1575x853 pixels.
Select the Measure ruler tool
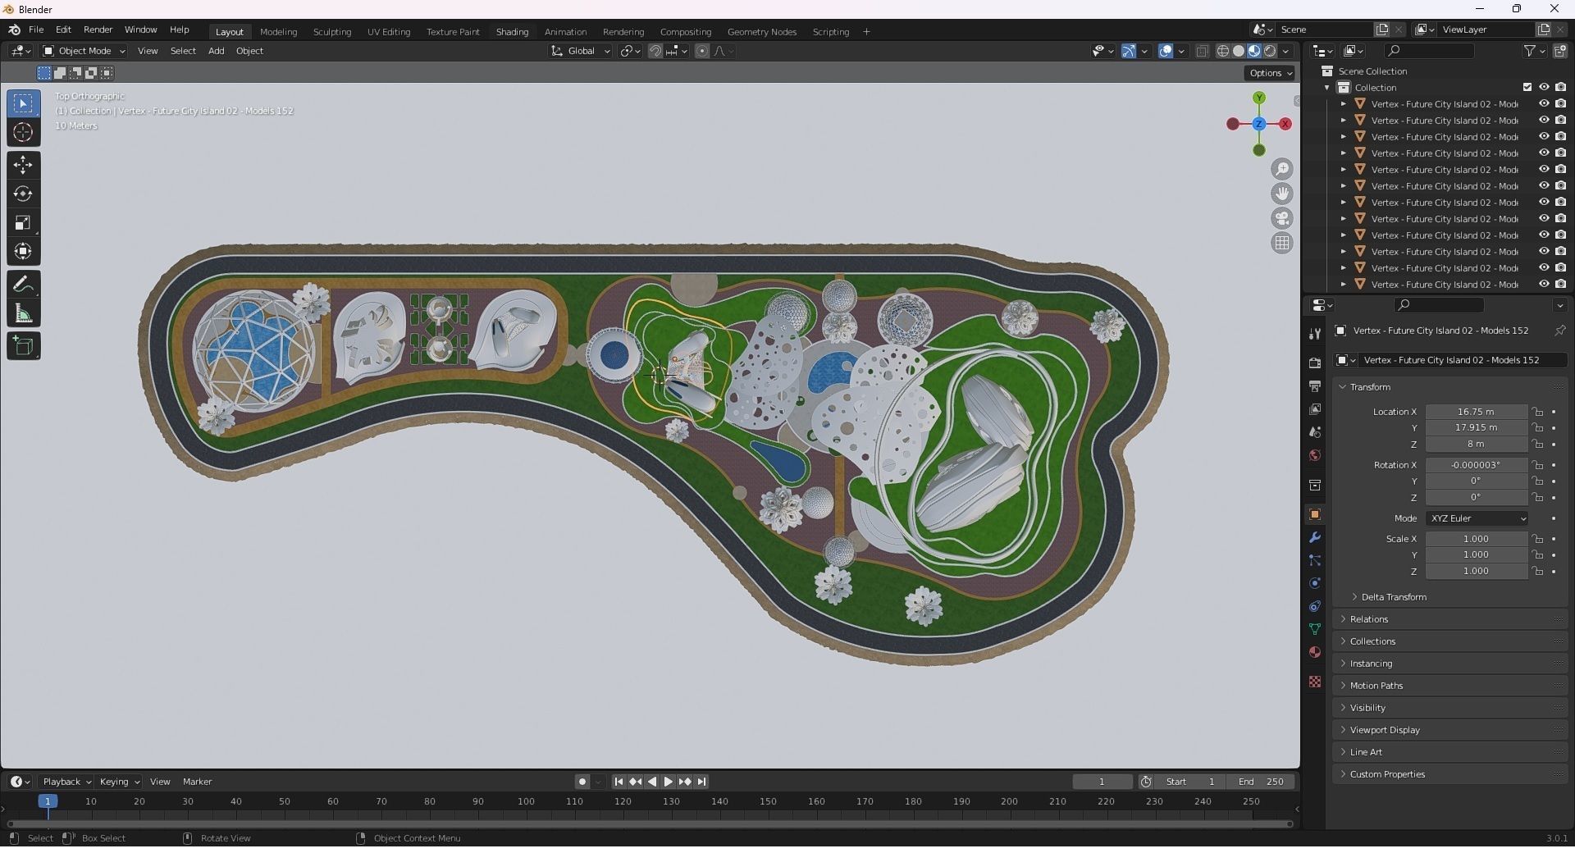pos(23,313)
